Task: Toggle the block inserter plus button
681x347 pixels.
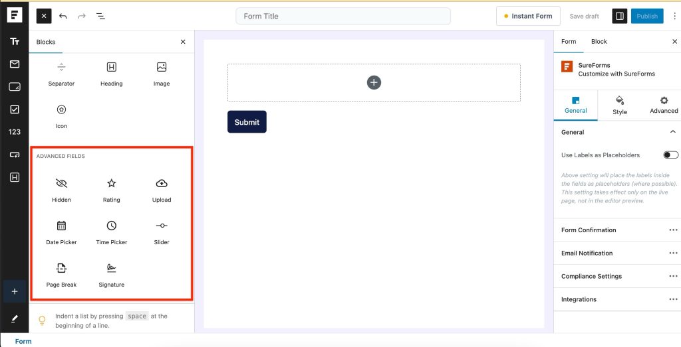Action: click(x=15, y=291)
